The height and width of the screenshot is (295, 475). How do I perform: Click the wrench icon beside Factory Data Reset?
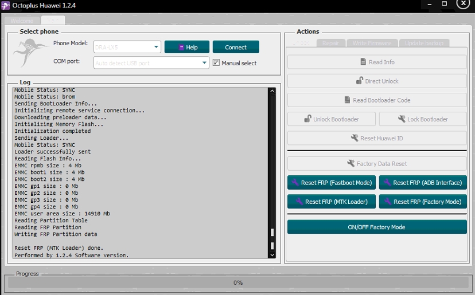pos(351,163)
